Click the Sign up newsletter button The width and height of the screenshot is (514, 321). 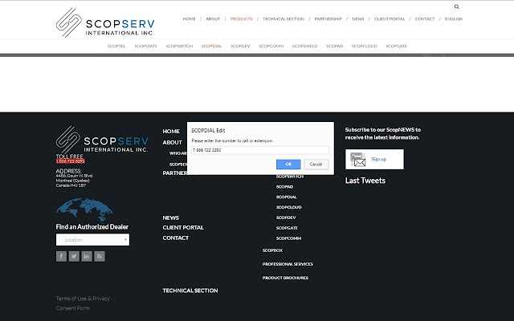tap(374, 159)
